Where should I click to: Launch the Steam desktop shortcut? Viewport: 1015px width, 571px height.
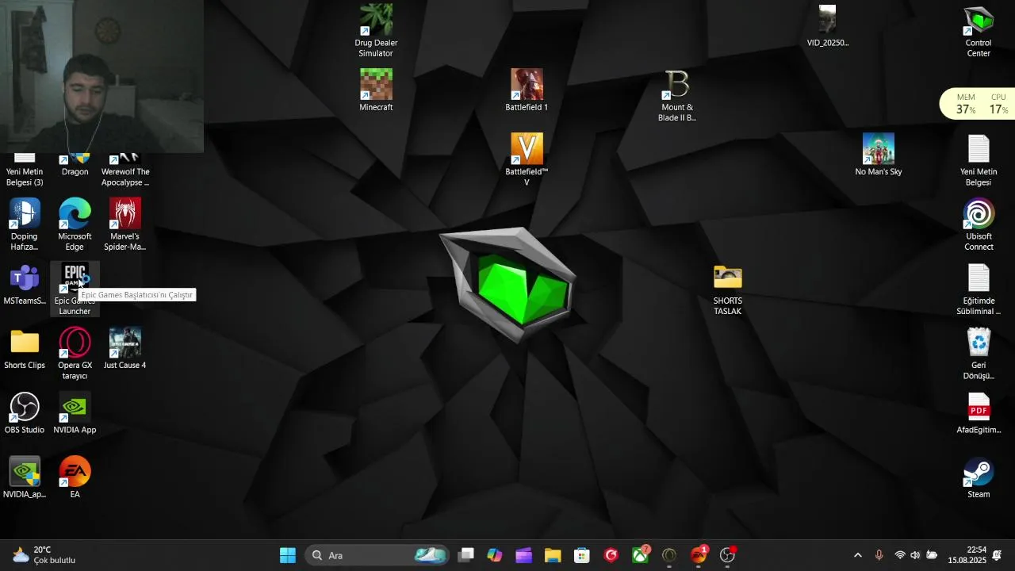pyautogui.click(x=979, y=477)
